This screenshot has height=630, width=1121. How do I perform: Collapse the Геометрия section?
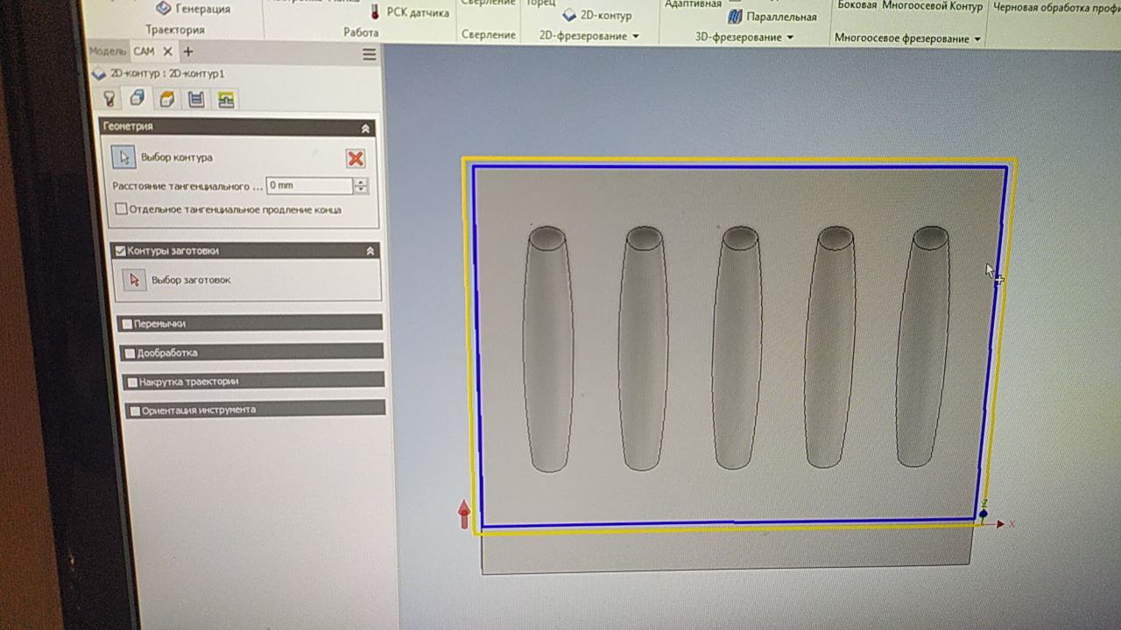(365, 128)
